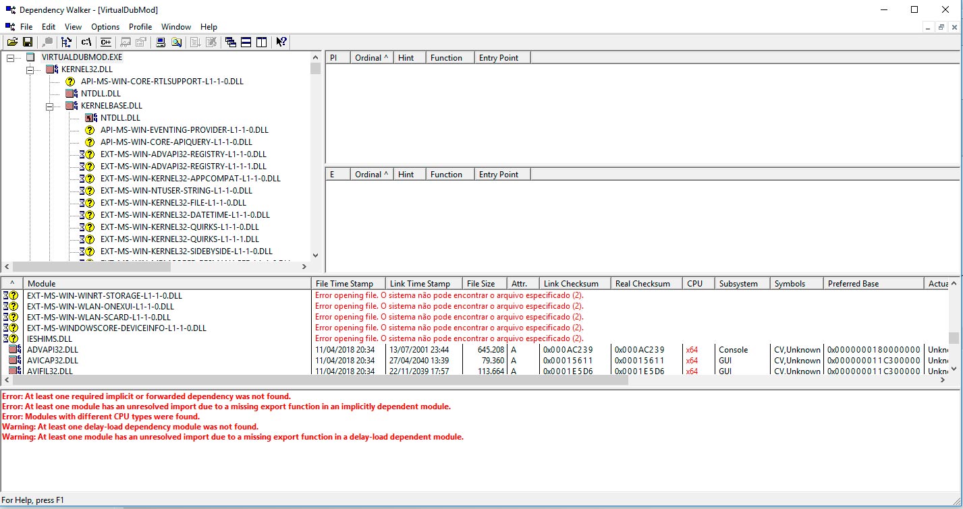
Task: Select NTDLL.DLL under KERNELBASE.DLL
Action: pos(120,118)
